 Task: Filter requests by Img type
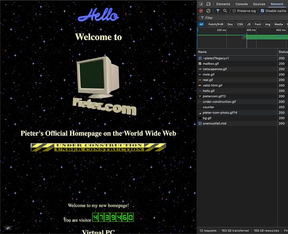pos(268,24)
